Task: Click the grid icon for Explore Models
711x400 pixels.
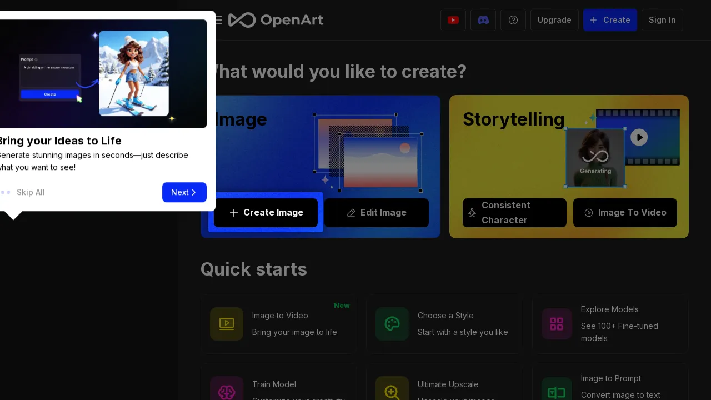Action: pos(557,324)
